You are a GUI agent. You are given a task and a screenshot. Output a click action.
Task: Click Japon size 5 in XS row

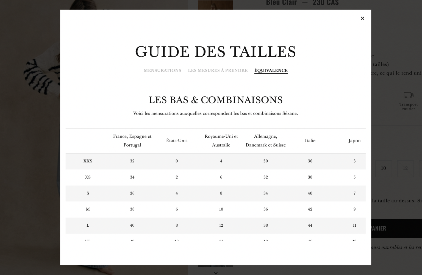click(x=354, y=177)
